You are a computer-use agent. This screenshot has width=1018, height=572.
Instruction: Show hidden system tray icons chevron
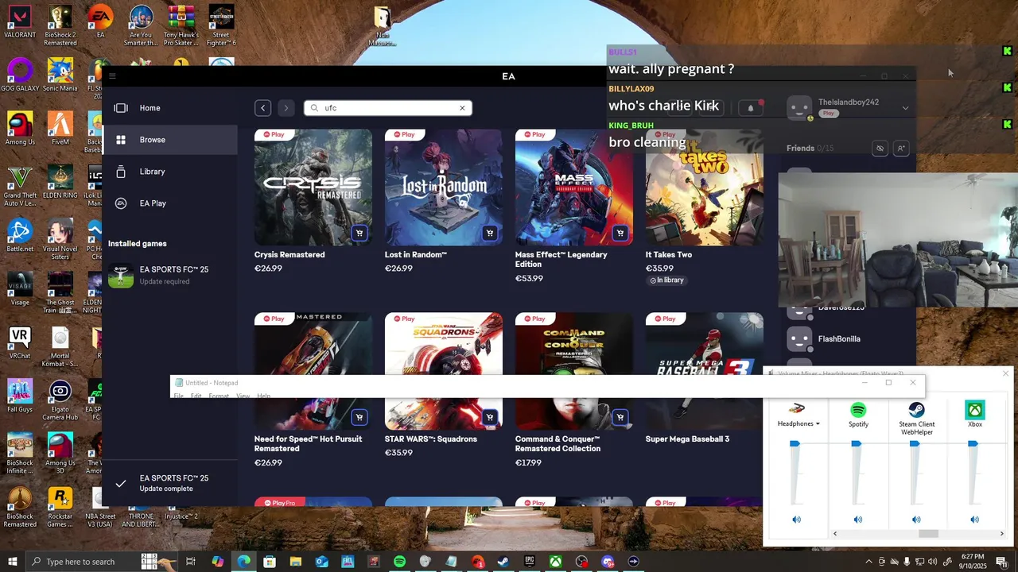pyautogui.click(x=868, y=562)
